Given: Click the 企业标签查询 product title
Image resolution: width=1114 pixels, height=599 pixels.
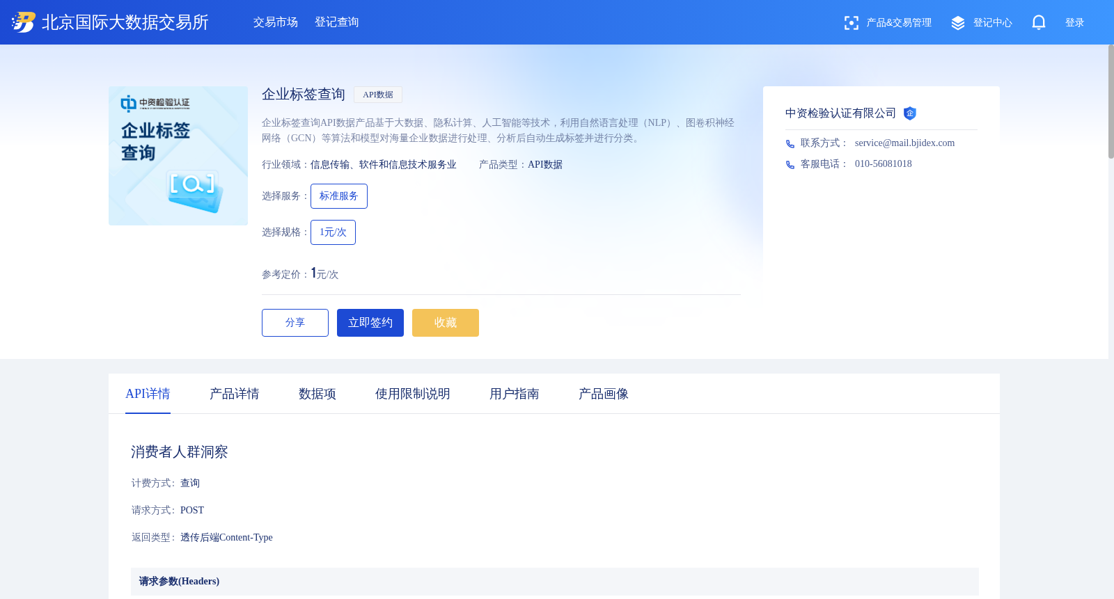Looking at the screenshot, I should click(304, 95).
